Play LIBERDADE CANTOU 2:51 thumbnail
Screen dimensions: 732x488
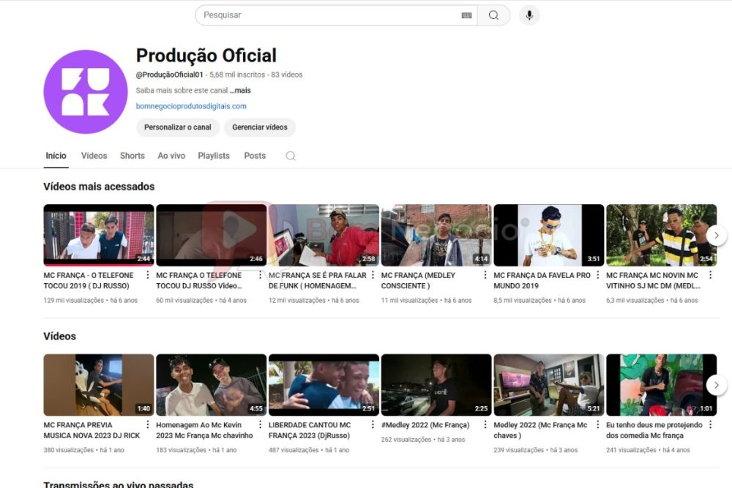point(324,385)
